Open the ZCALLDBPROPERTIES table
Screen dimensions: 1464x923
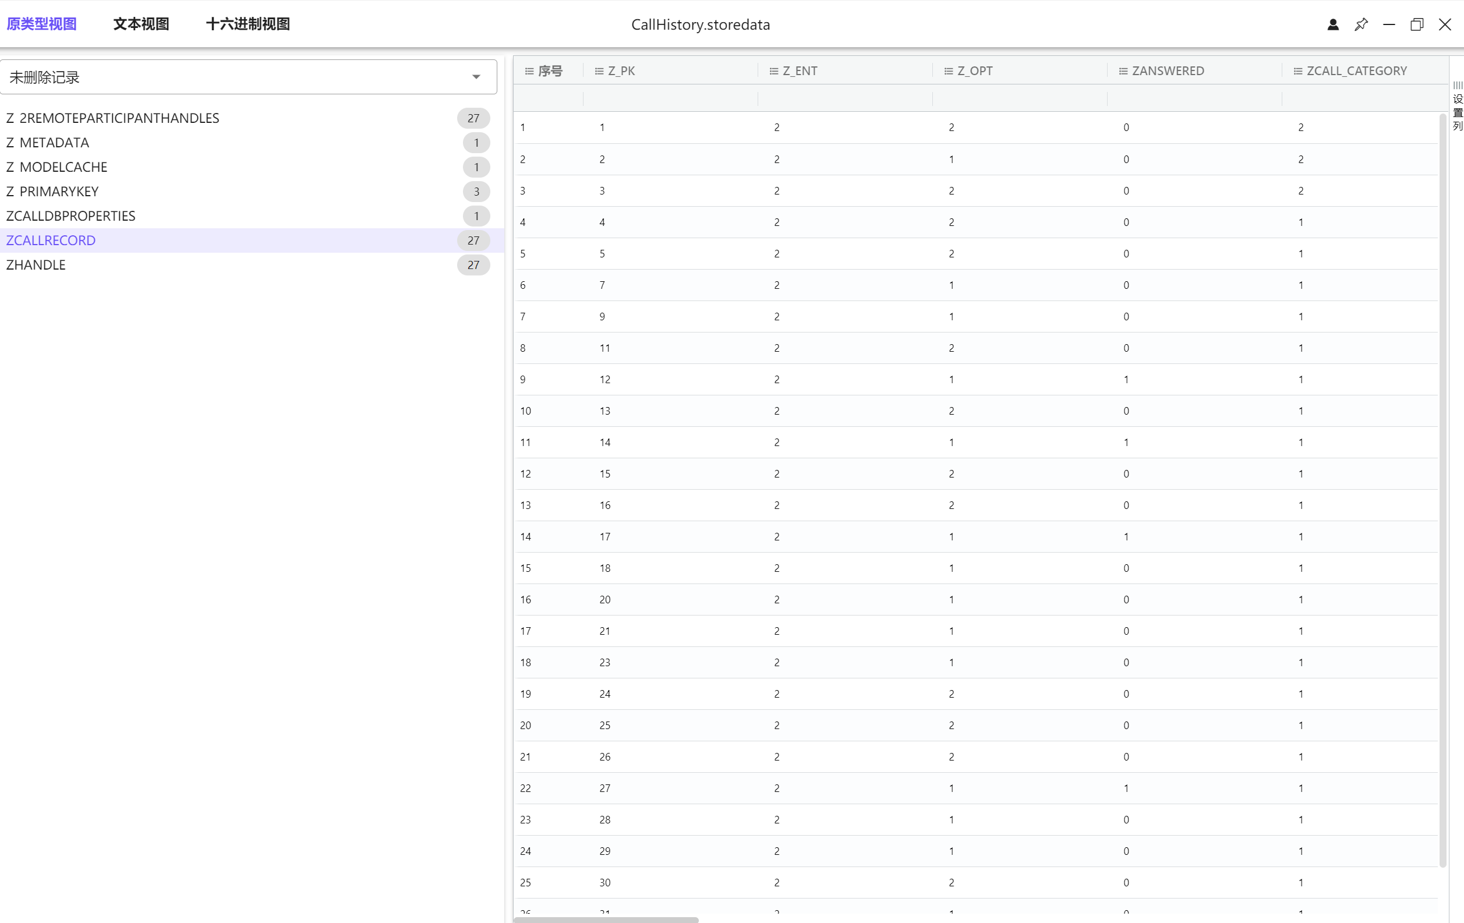[70, 216]
